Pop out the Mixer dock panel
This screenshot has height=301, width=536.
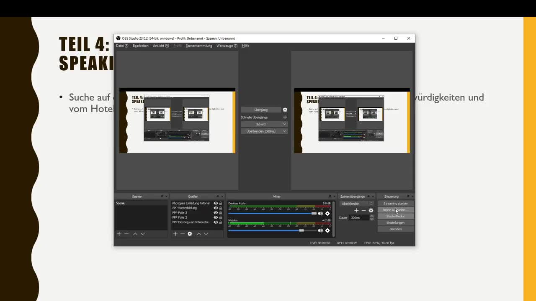point(330,196)
